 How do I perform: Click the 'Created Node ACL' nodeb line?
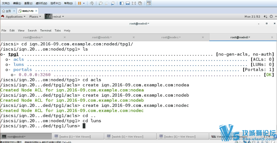[x=72, y=100]
